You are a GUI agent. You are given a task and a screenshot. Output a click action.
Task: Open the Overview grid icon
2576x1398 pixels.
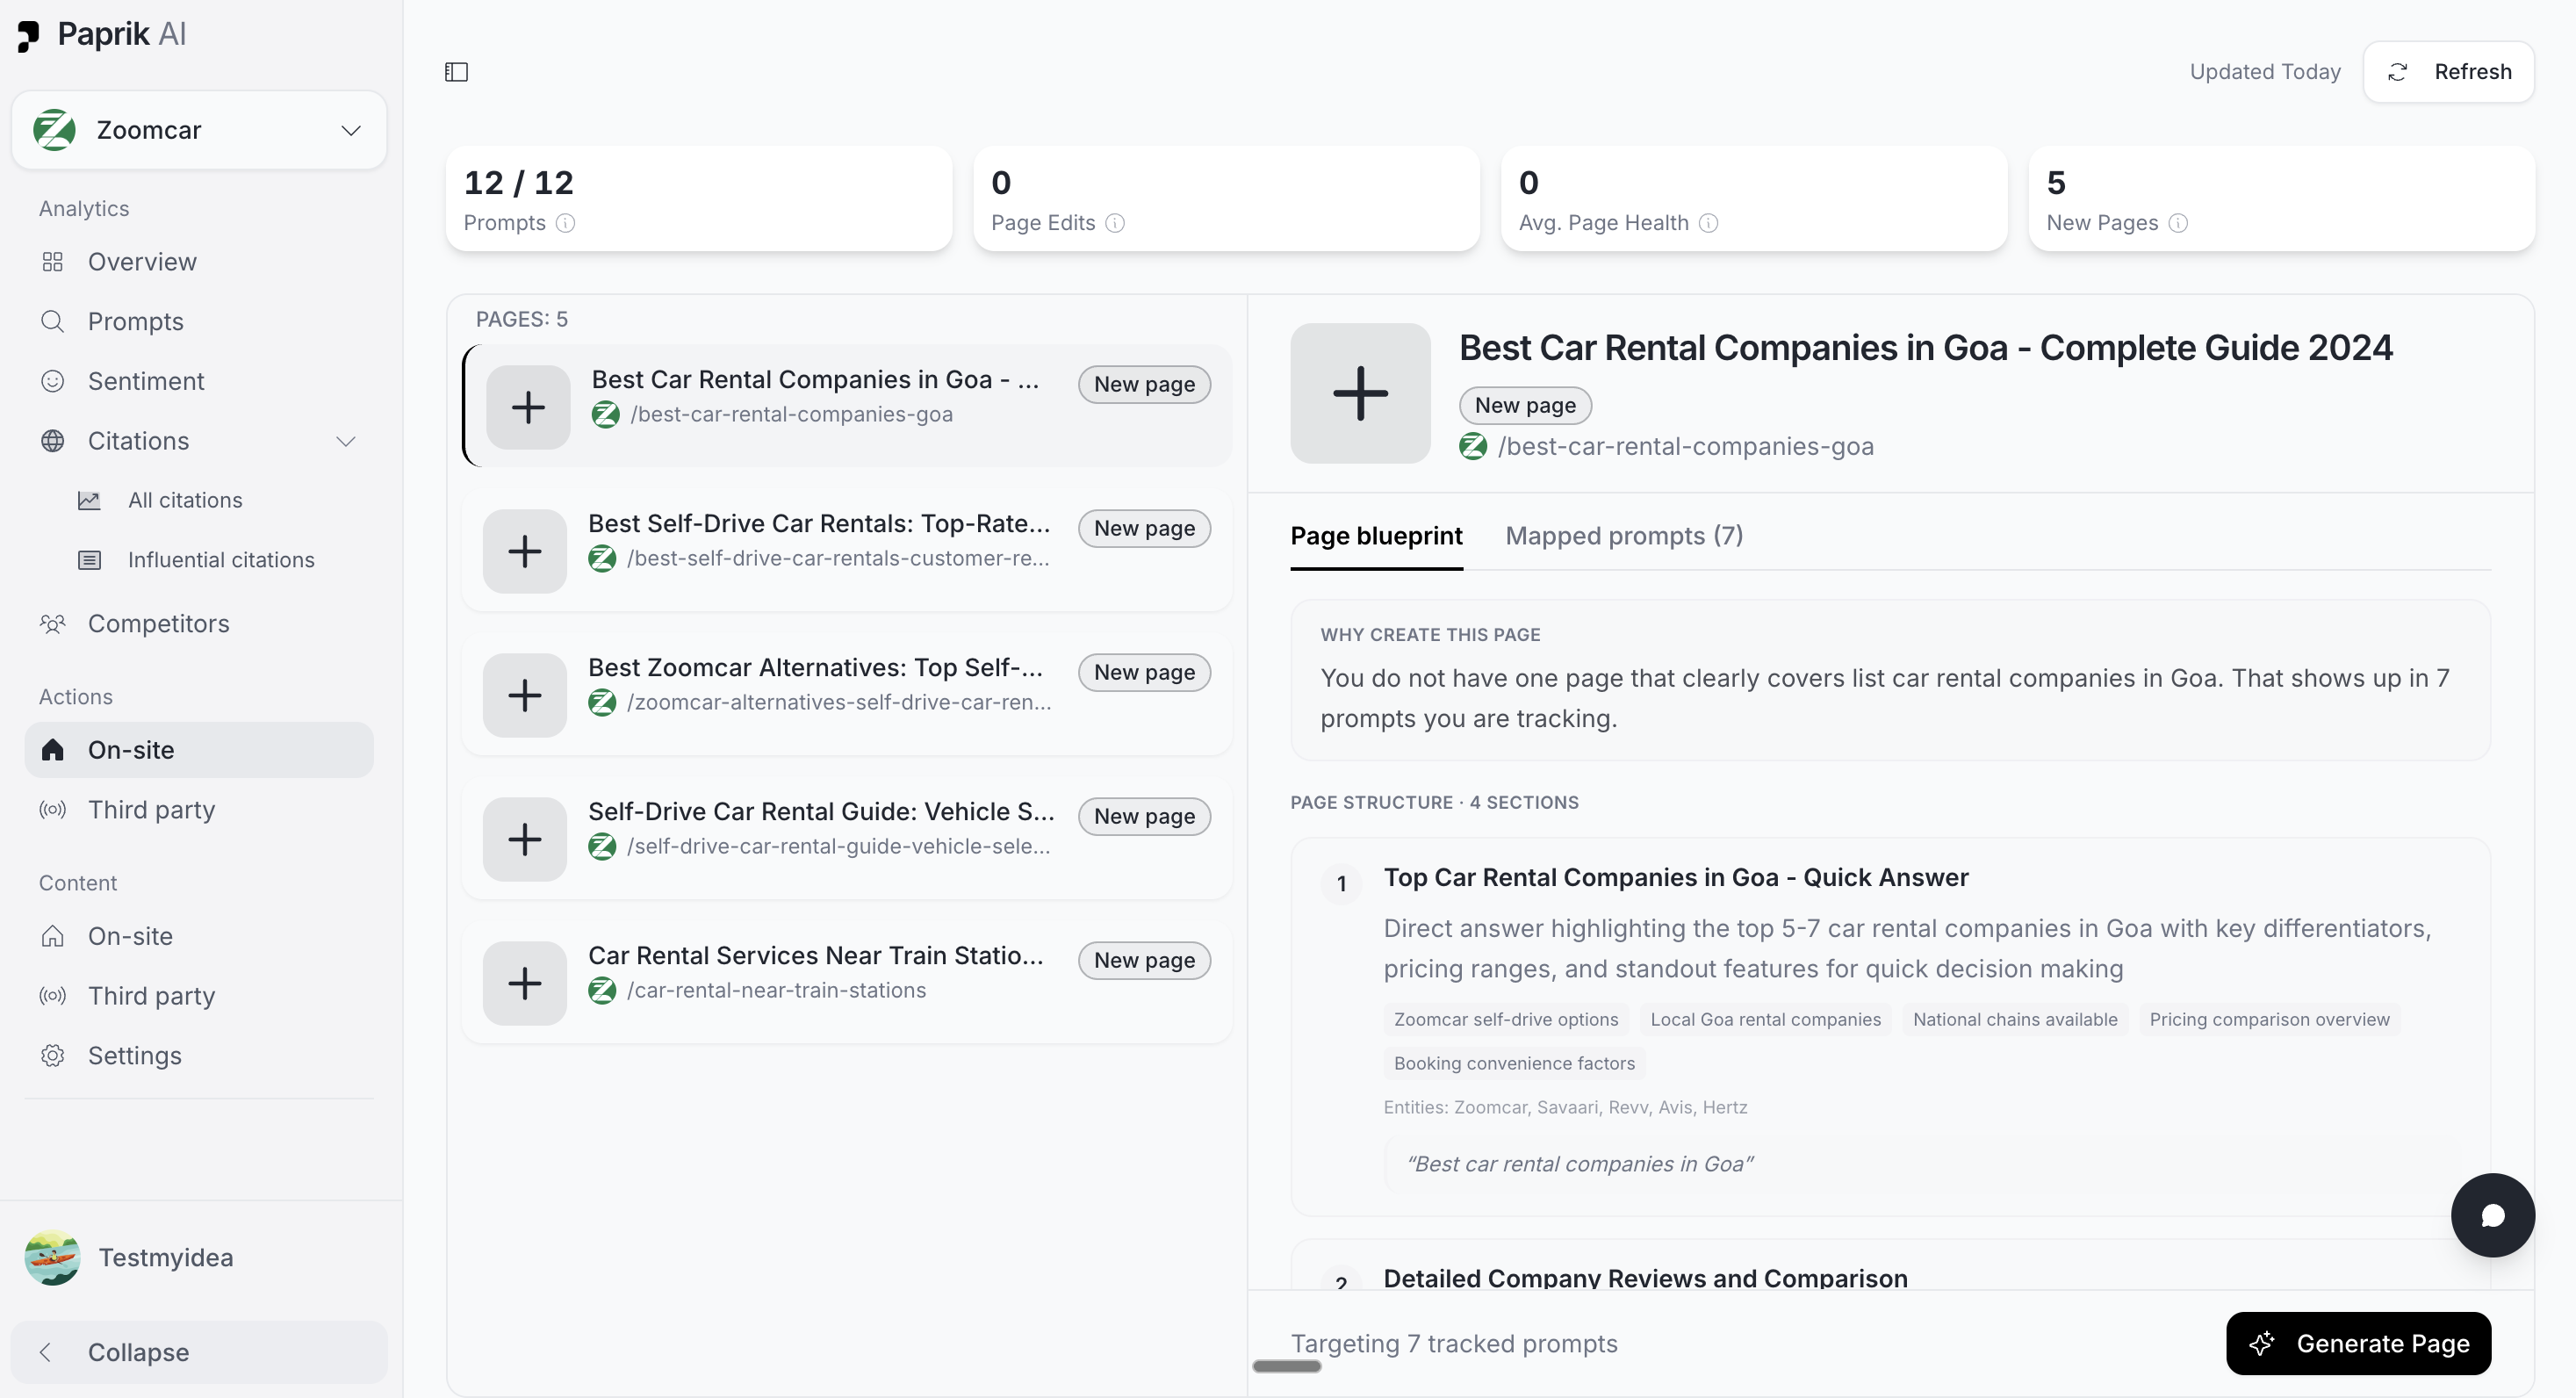53,262
